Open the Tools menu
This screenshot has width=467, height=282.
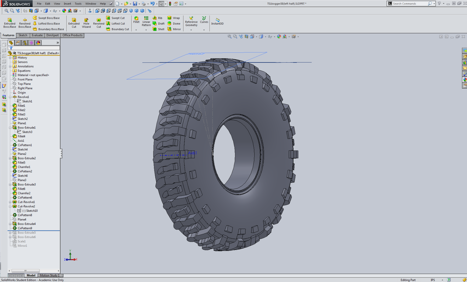tap(78, 3)
